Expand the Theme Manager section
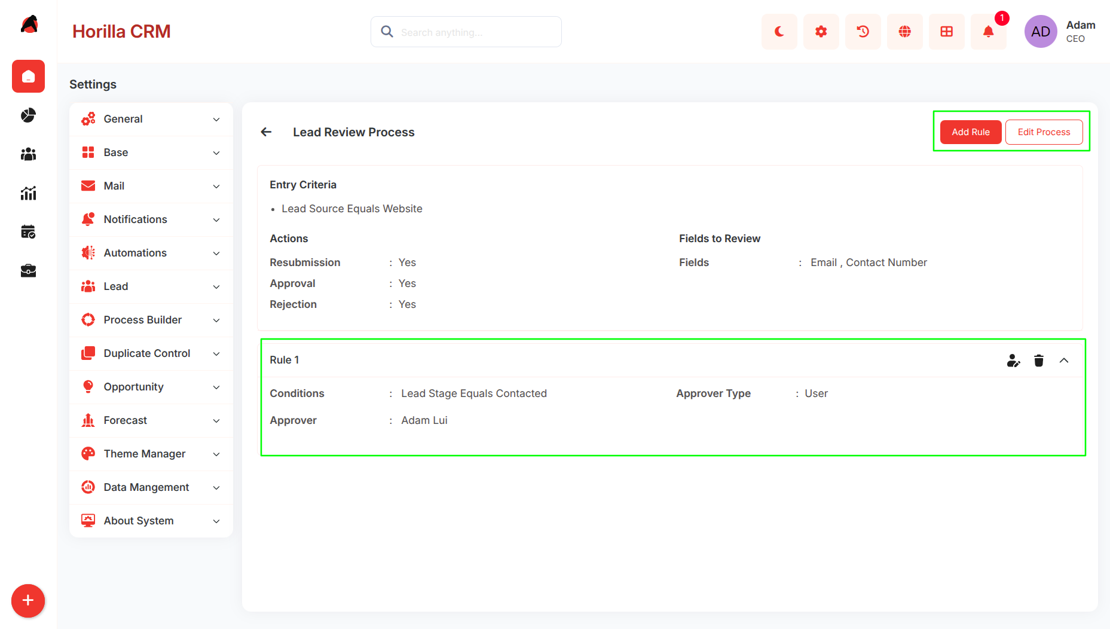This screenshot has width=1110, height=629. (x=151, y=454)
